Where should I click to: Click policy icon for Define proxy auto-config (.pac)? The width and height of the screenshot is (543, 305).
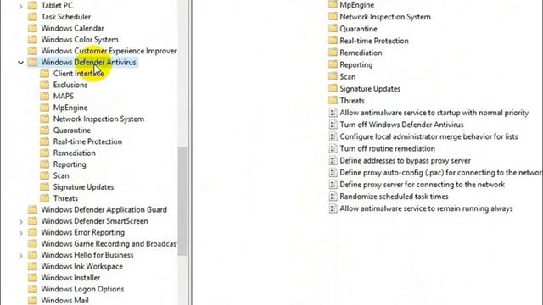(x=333, y=173)
